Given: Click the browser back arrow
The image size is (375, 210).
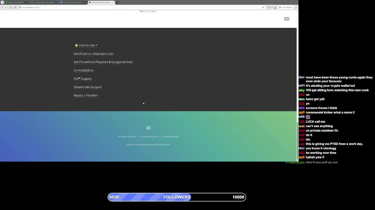Looking at the screenshot, I should 2,7.
